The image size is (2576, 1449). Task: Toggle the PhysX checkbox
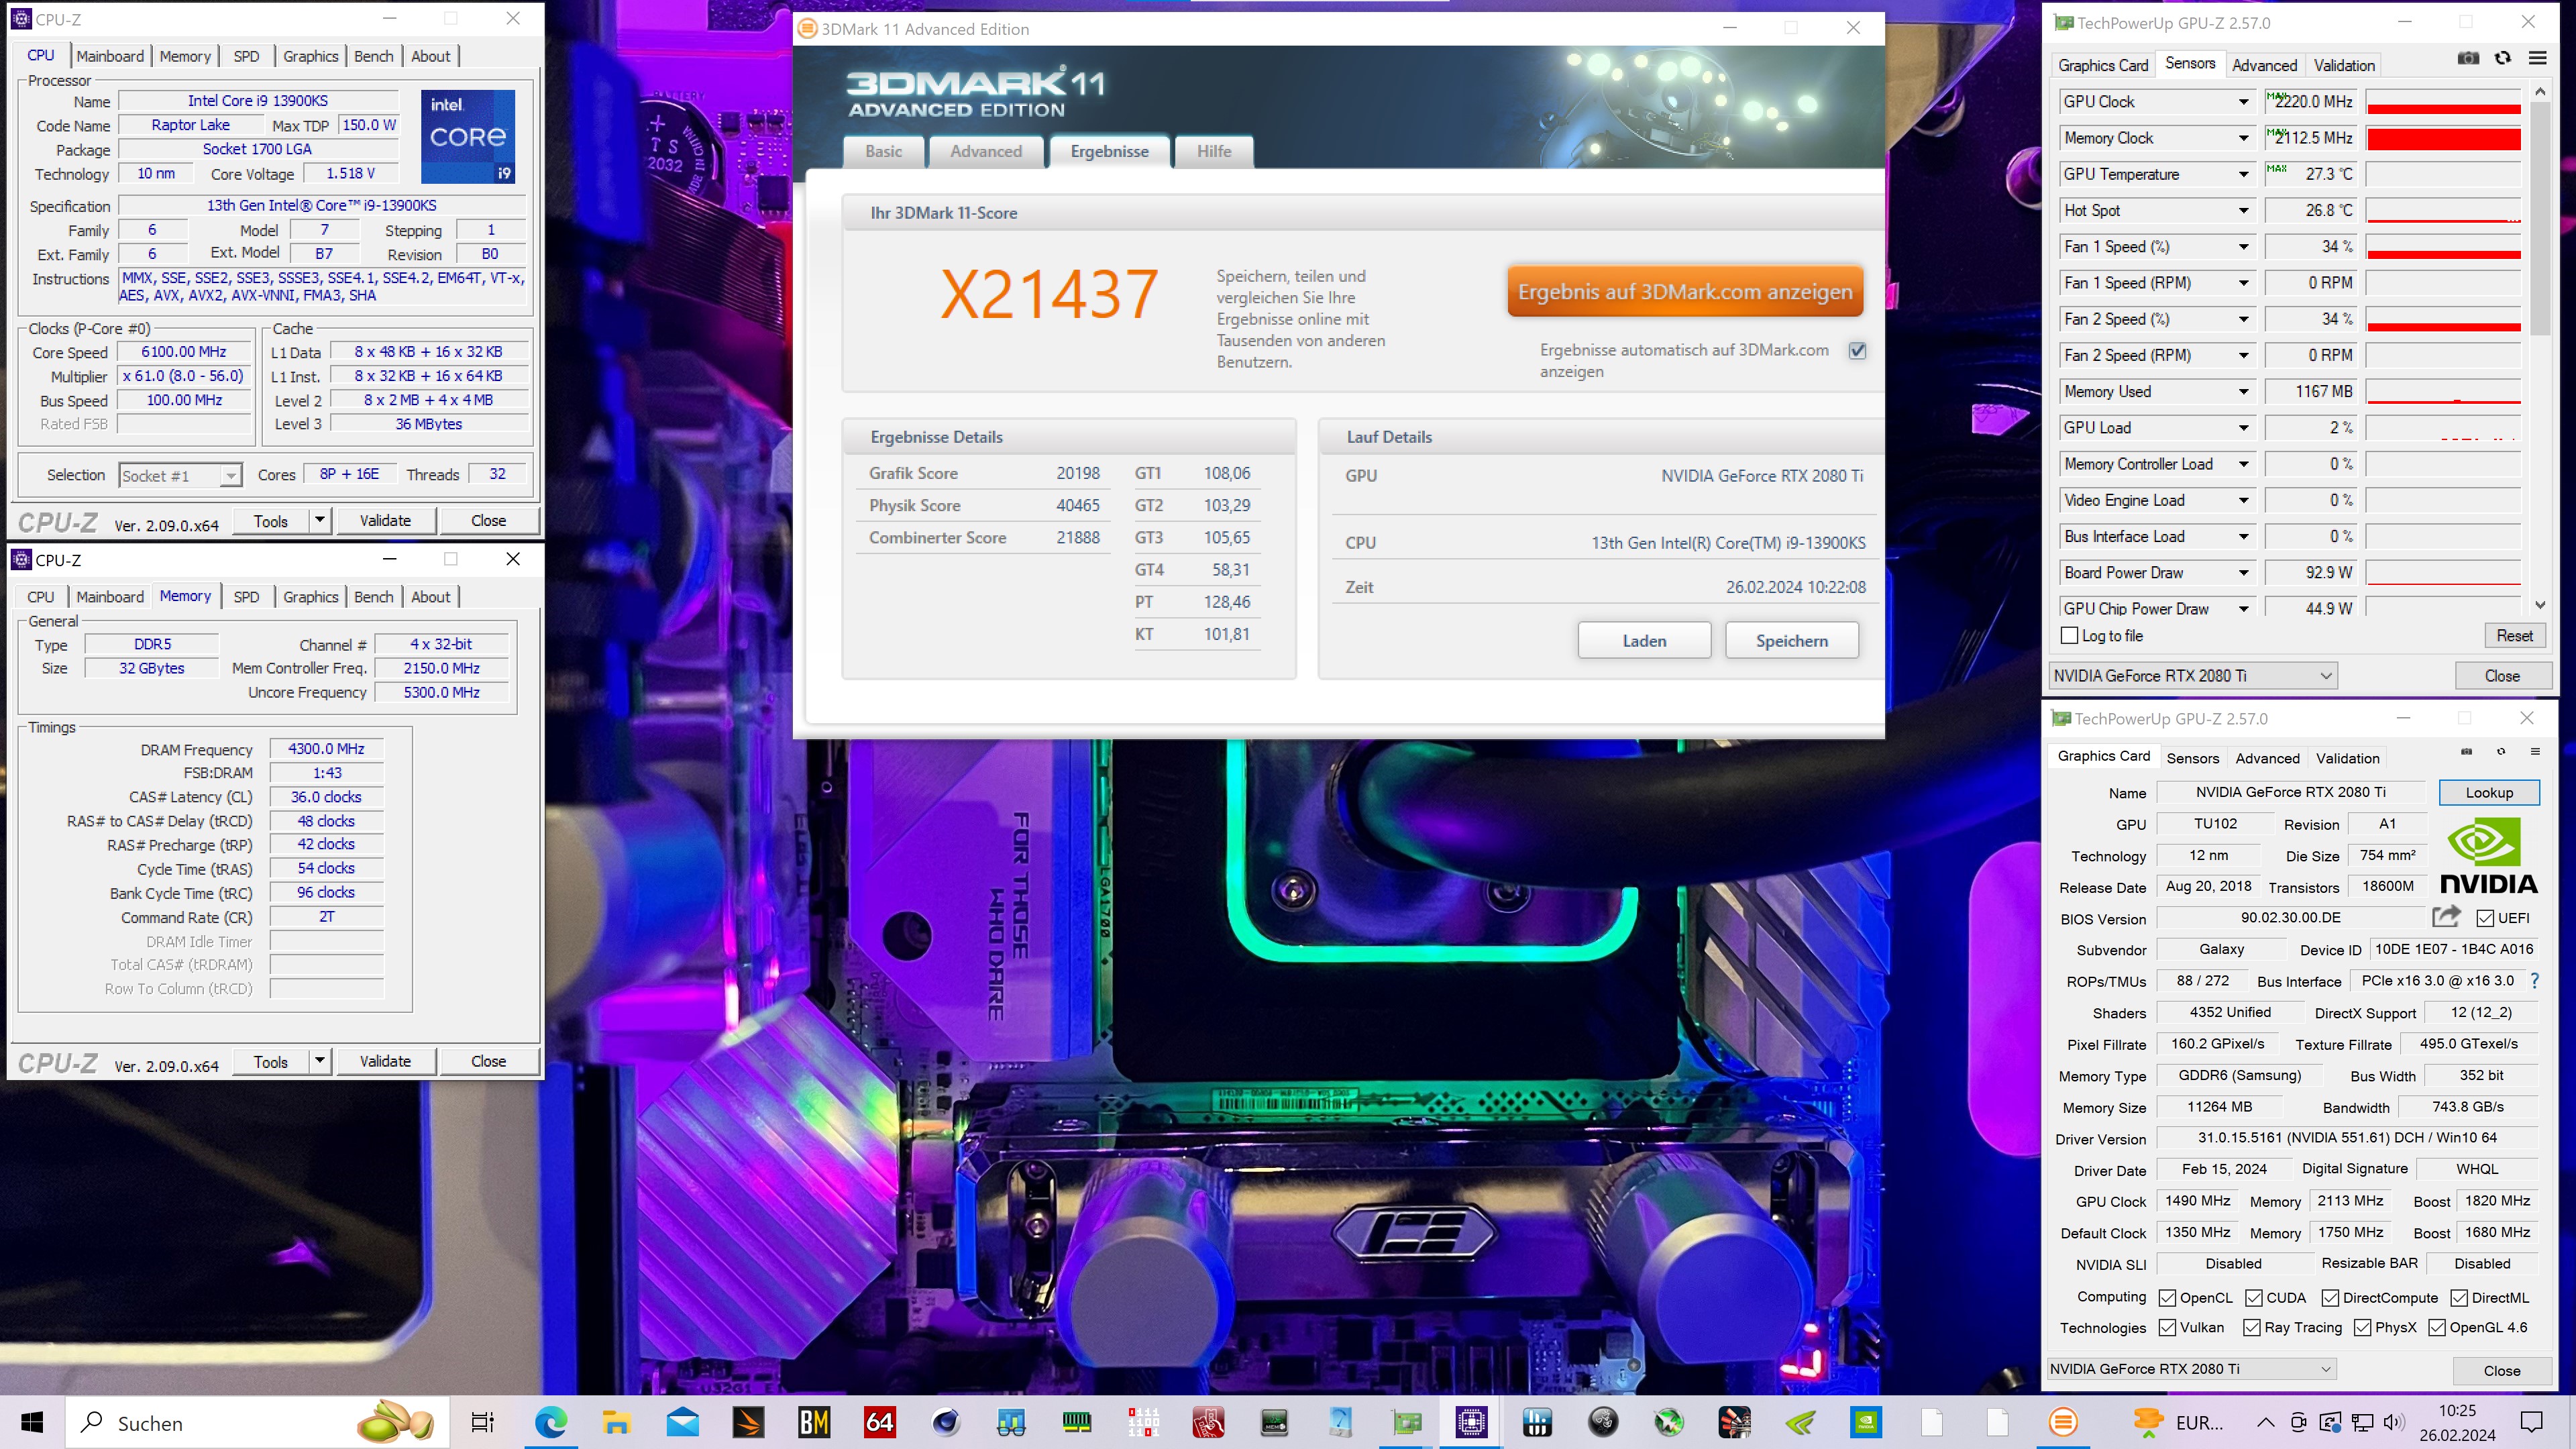click(x=2363, y=1328)
